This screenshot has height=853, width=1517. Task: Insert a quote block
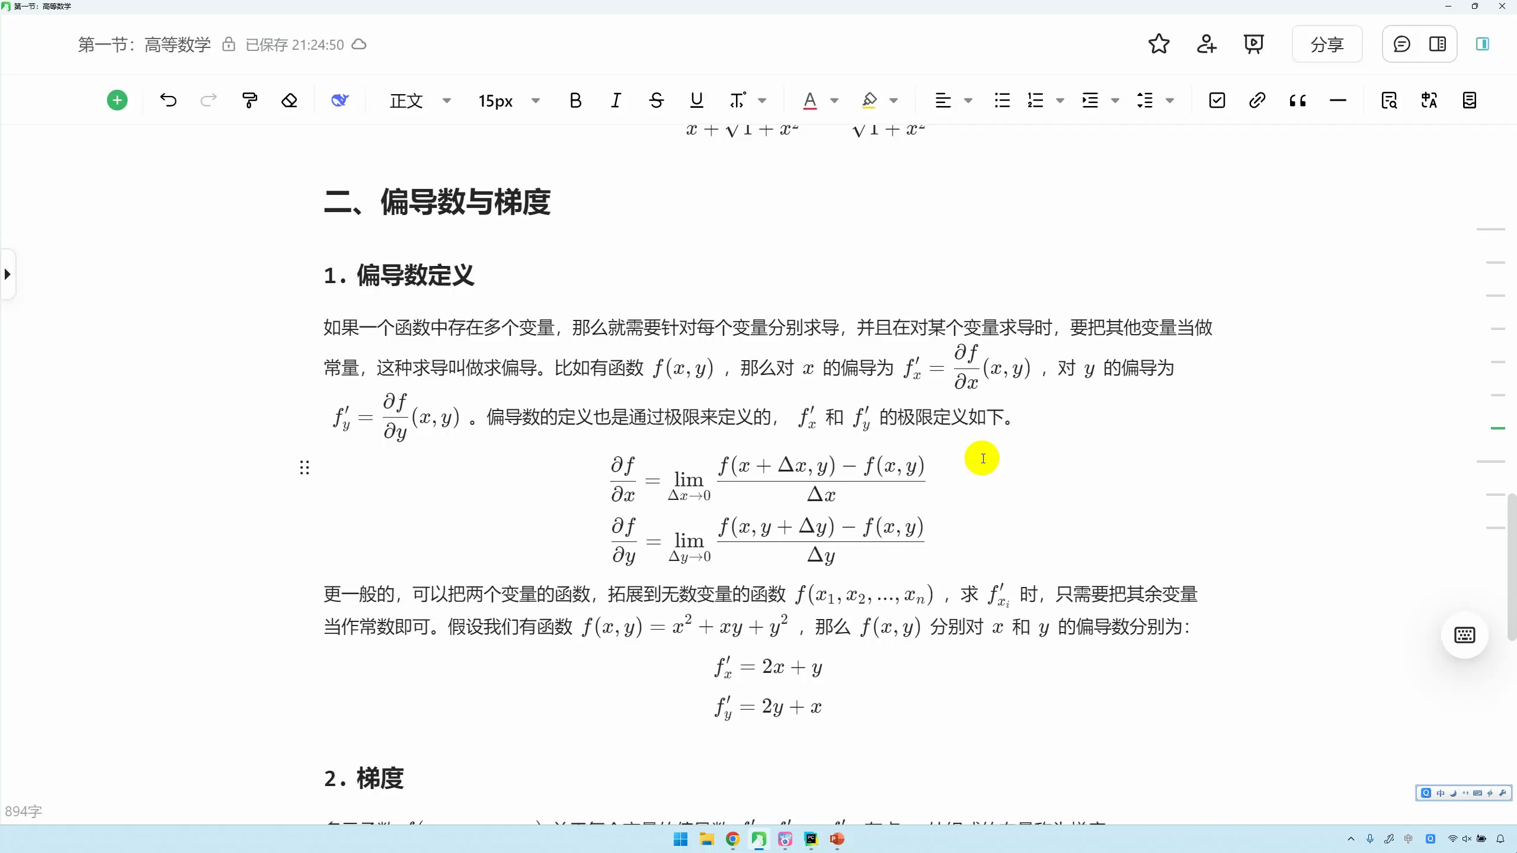[x=1298, y=100]
